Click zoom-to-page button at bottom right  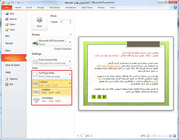pos(175,136)
